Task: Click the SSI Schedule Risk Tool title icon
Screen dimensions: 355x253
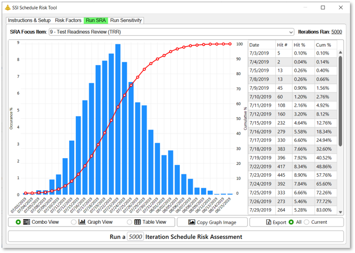Action: tap(8, 8)
